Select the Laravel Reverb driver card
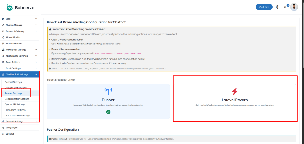 [235, 98]
